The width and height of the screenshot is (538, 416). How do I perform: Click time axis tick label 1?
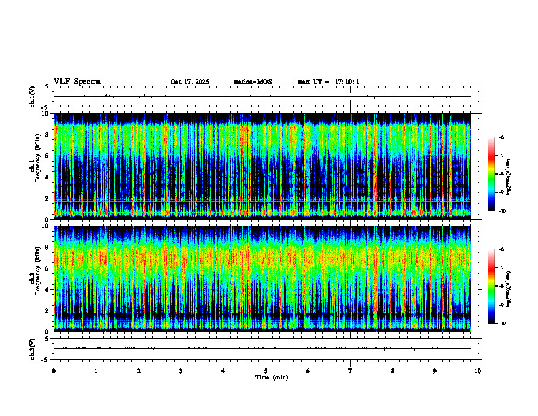96,371
